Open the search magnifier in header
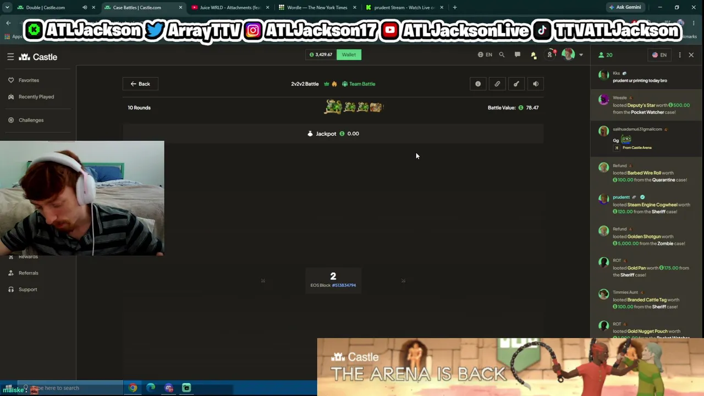 pos(502,54)
